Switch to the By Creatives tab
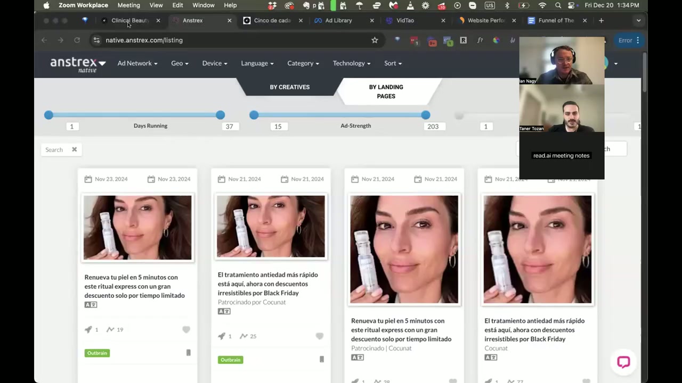The image size is (682, 383). pos(289,87)
